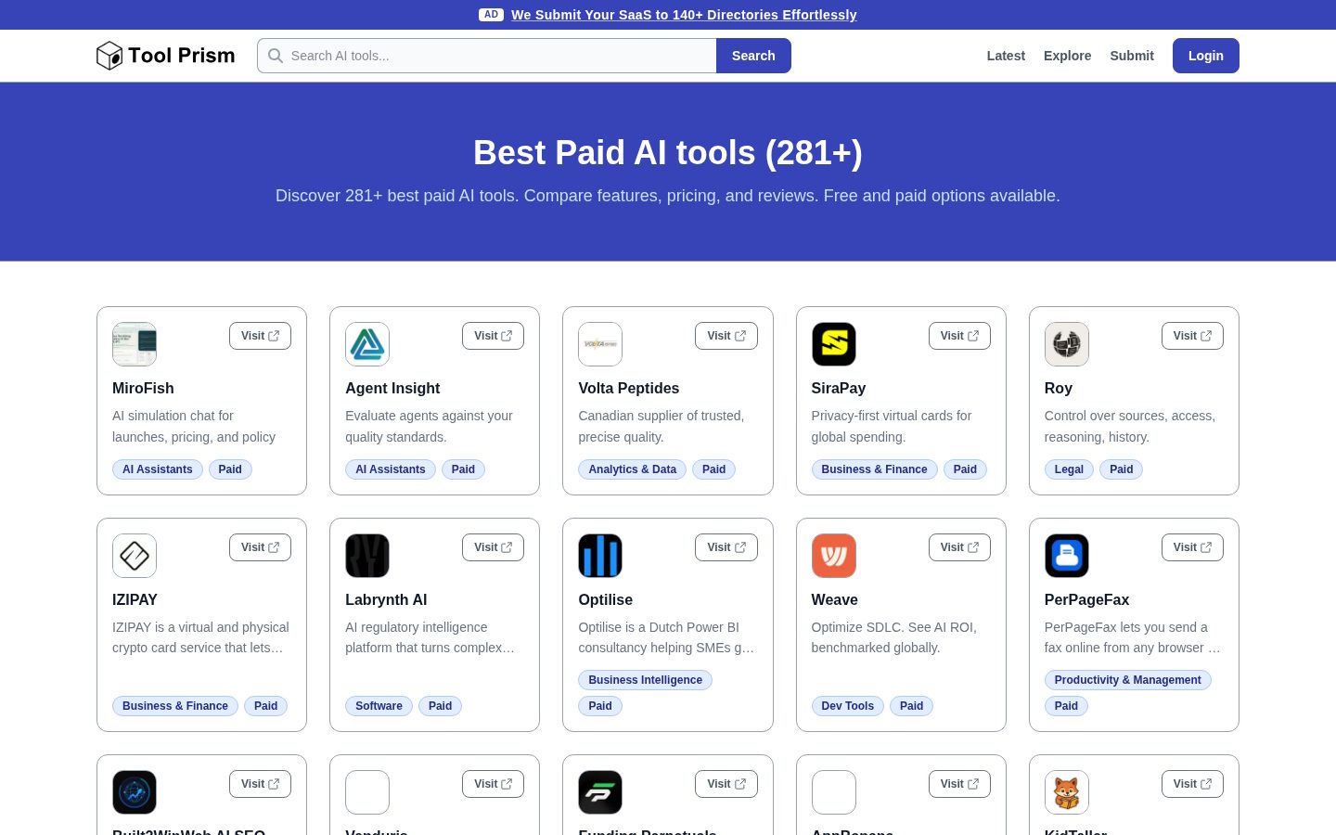Go to the Tool Prism home title
The width and height of the screenshot is (1336, 835).
click(x=182, y=56)
